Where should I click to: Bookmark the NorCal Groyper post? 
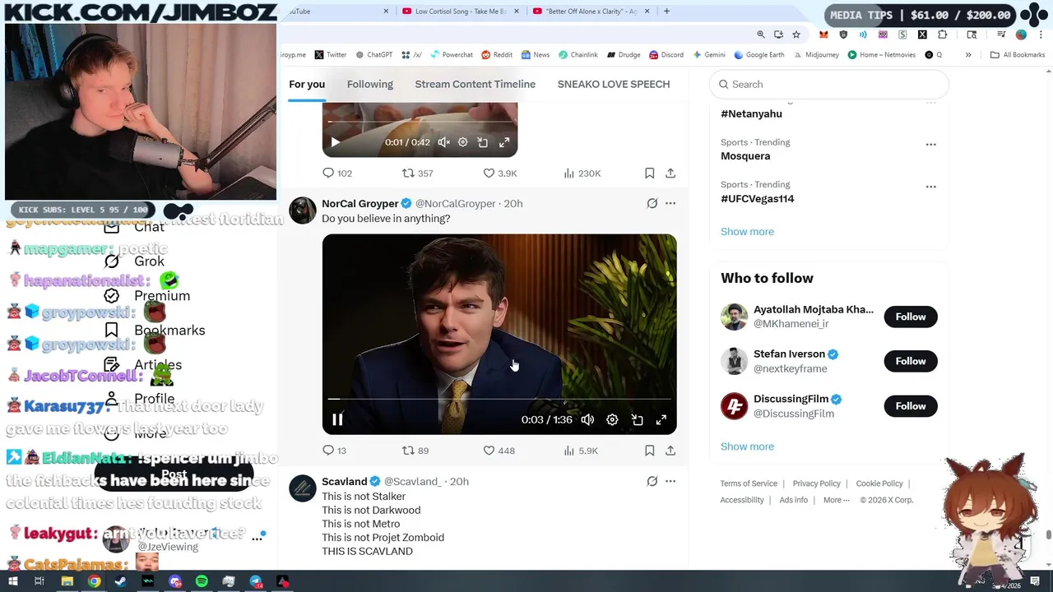coord(650,451)
